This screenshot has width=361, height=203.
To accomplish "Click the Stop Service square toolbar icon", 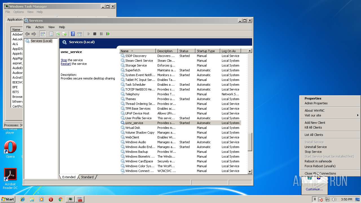I will pyautogui.click(x=95, y=34).
